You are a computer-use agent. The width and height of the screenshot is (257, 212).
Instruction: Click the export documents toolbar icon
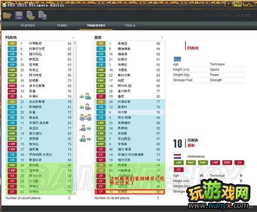pos(43,15)
